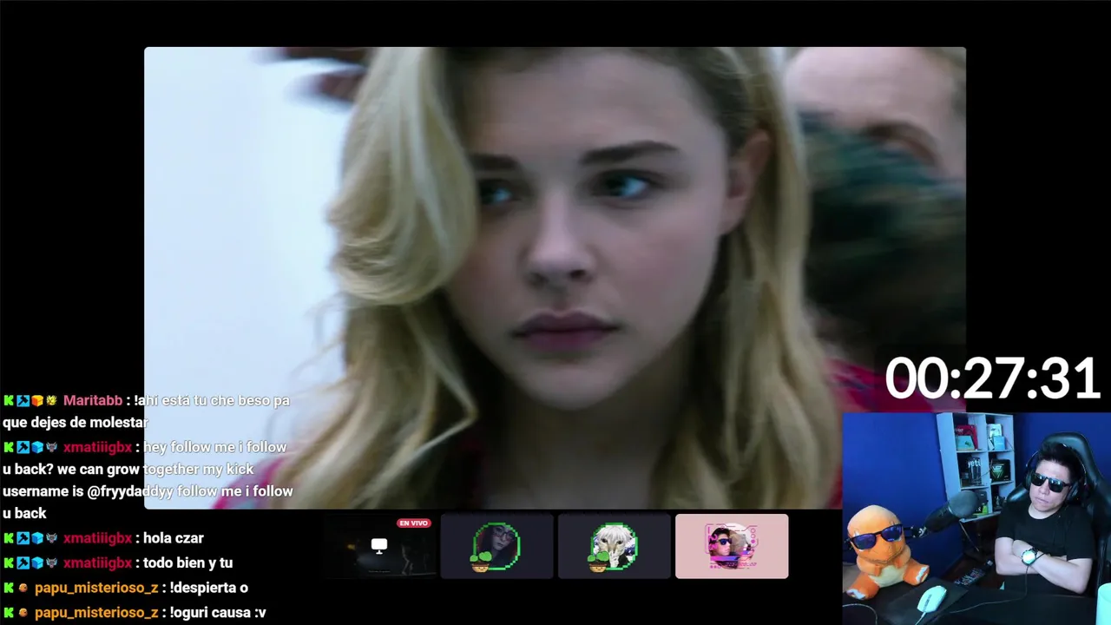Screen dimensions: 1111x625
Task: Click the red EN VIVO badge
Action: 414,523
